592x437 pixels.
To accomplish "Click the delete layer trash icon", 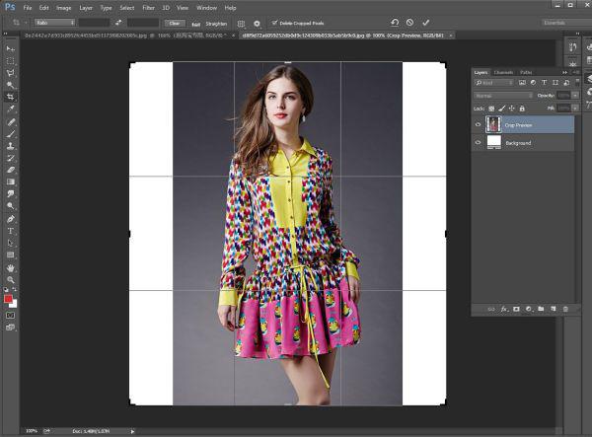I will coord(565,310).
